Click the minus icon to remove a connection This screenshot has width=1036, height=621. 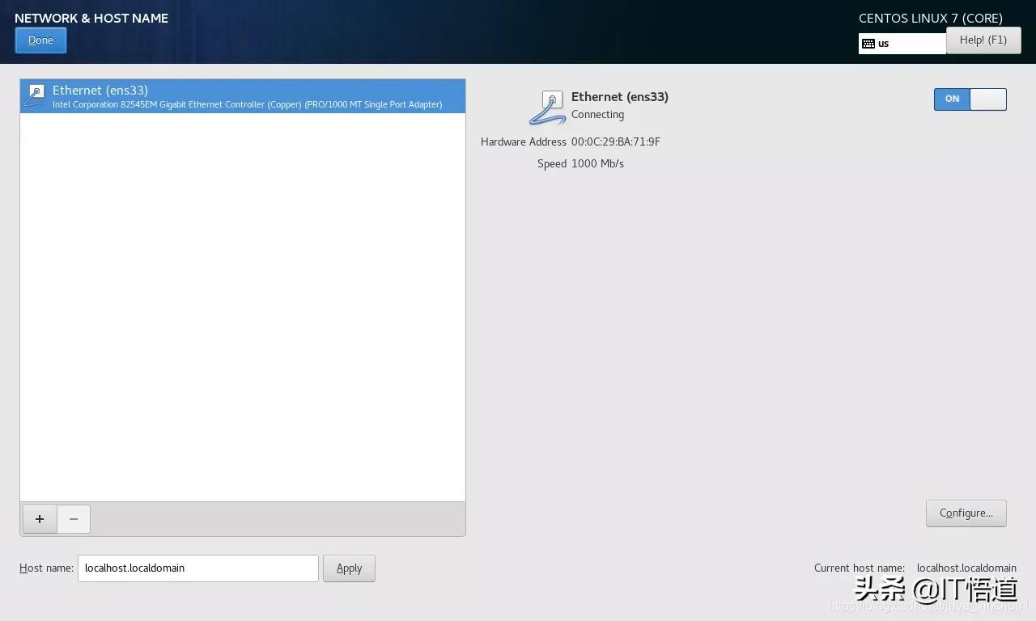click(x=73, y=518)
